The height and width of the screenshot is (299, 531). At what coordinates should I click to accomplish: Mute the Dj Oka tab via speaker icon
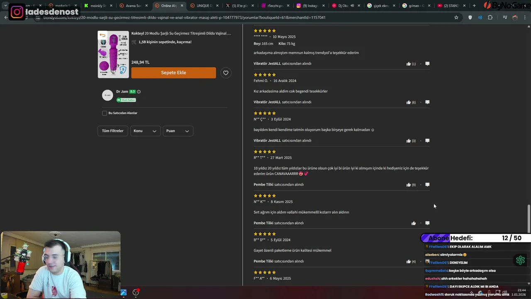click(352, 6)
